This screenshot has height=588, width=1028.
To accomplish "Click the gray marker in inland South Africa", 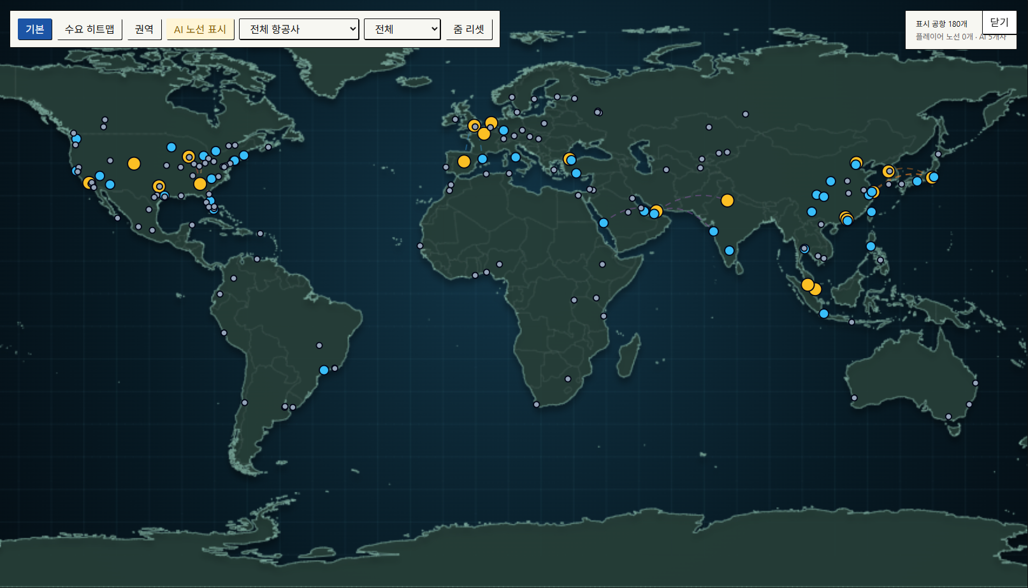I will coord(568,379).
